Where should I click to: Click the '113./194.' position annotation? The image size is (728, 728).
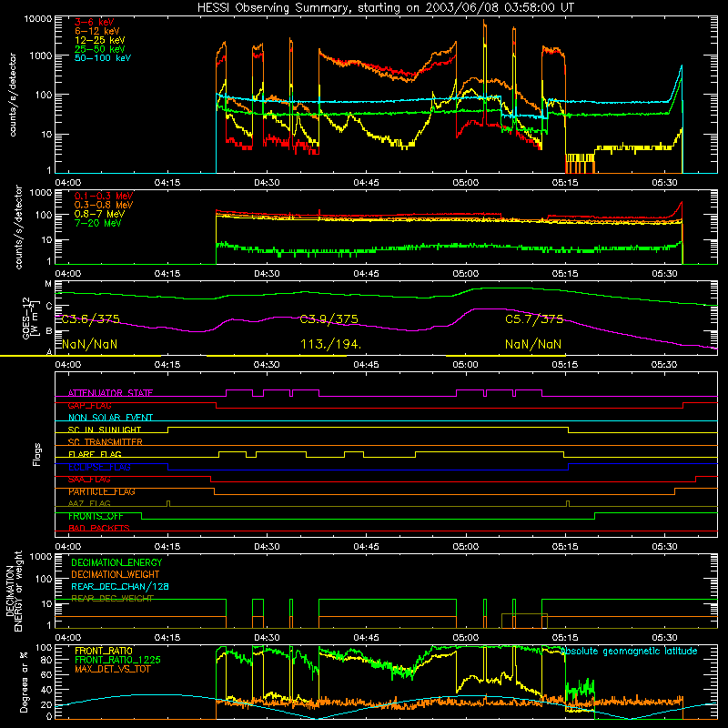330,345
